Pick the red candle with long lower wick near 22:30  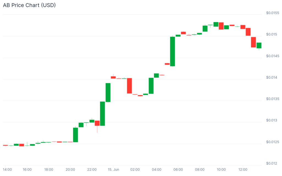point(97,123)
